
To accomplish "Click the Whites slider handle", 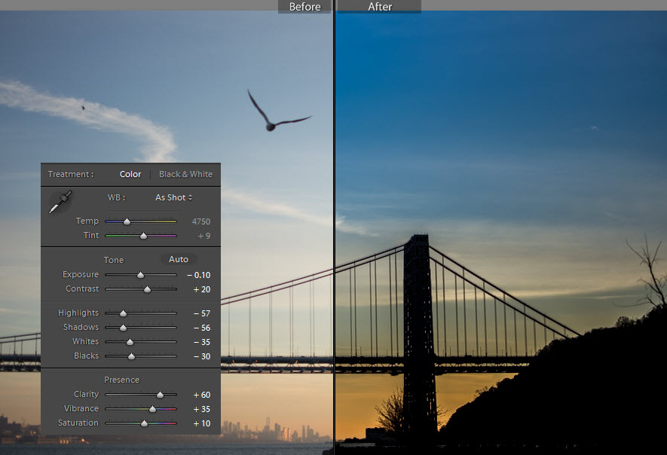I will coord(130,342).
